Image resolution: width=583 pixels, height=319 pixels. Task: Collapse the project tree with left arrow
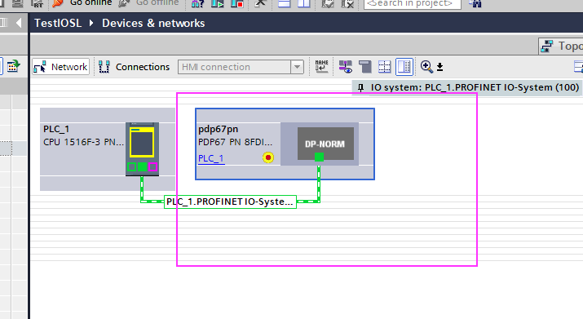click(19, 23)
